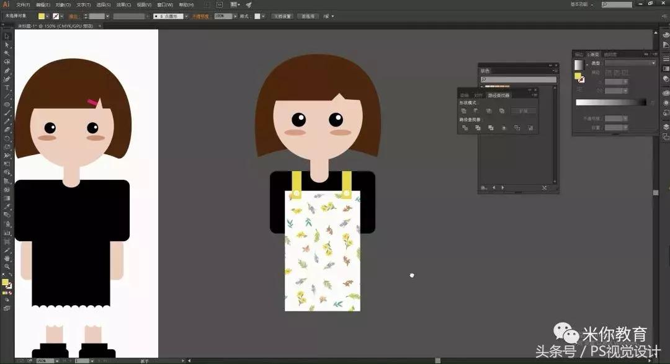
Task: Select the Pen tool in the toolbox
Action: click(7, 71)
